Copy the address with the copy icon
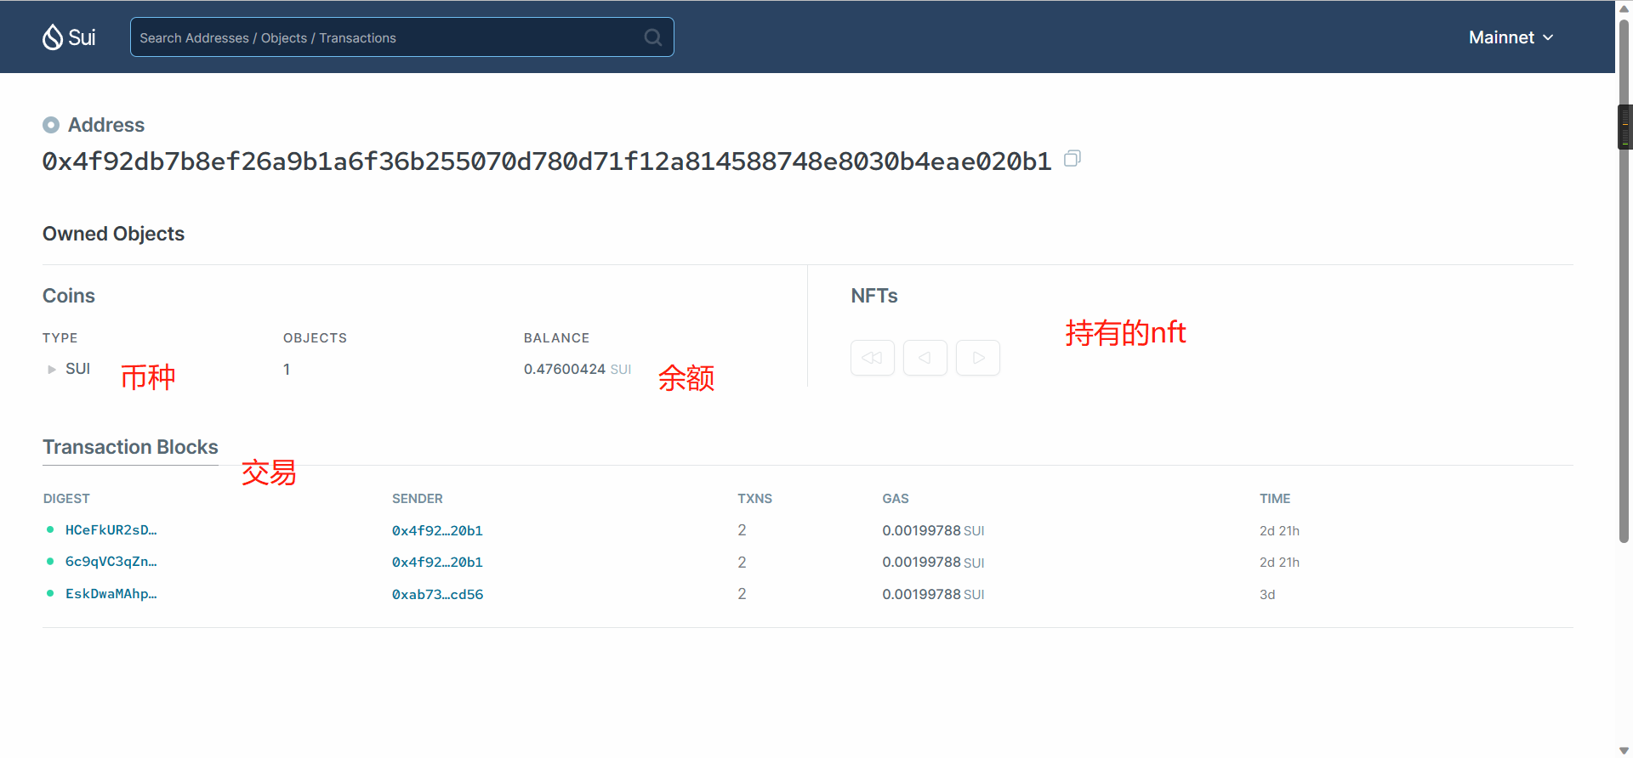This screenshot has height=758, width=1633. coord(1073,159)
